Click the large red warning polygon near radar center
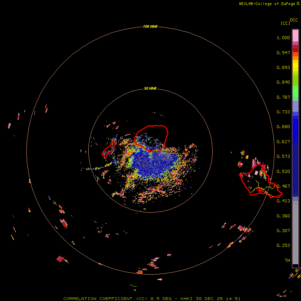 (151, 138)
